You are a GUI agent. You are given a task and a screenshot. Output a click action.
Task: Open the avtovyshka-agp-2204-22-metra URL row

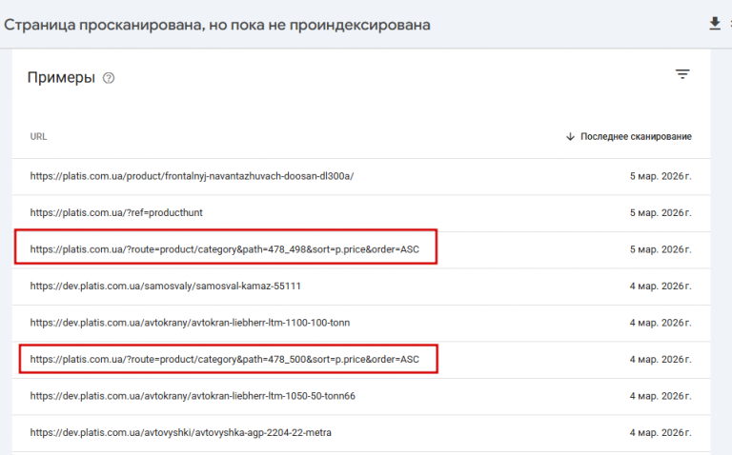pyautogui.click(x=361, y=432)
